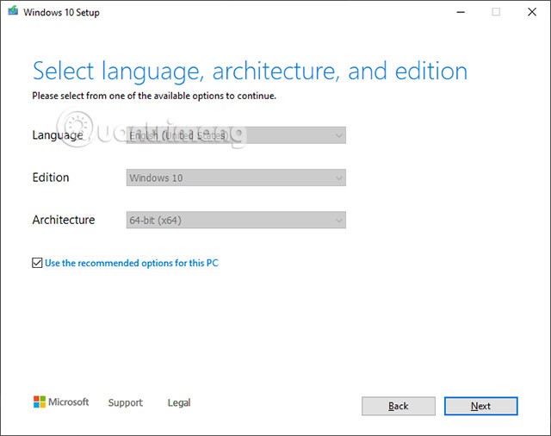Go to the previous step with Back

398,406
